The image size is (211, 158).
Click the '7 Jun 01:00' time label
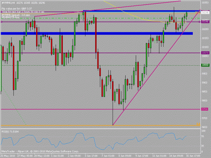pos(108,156)
